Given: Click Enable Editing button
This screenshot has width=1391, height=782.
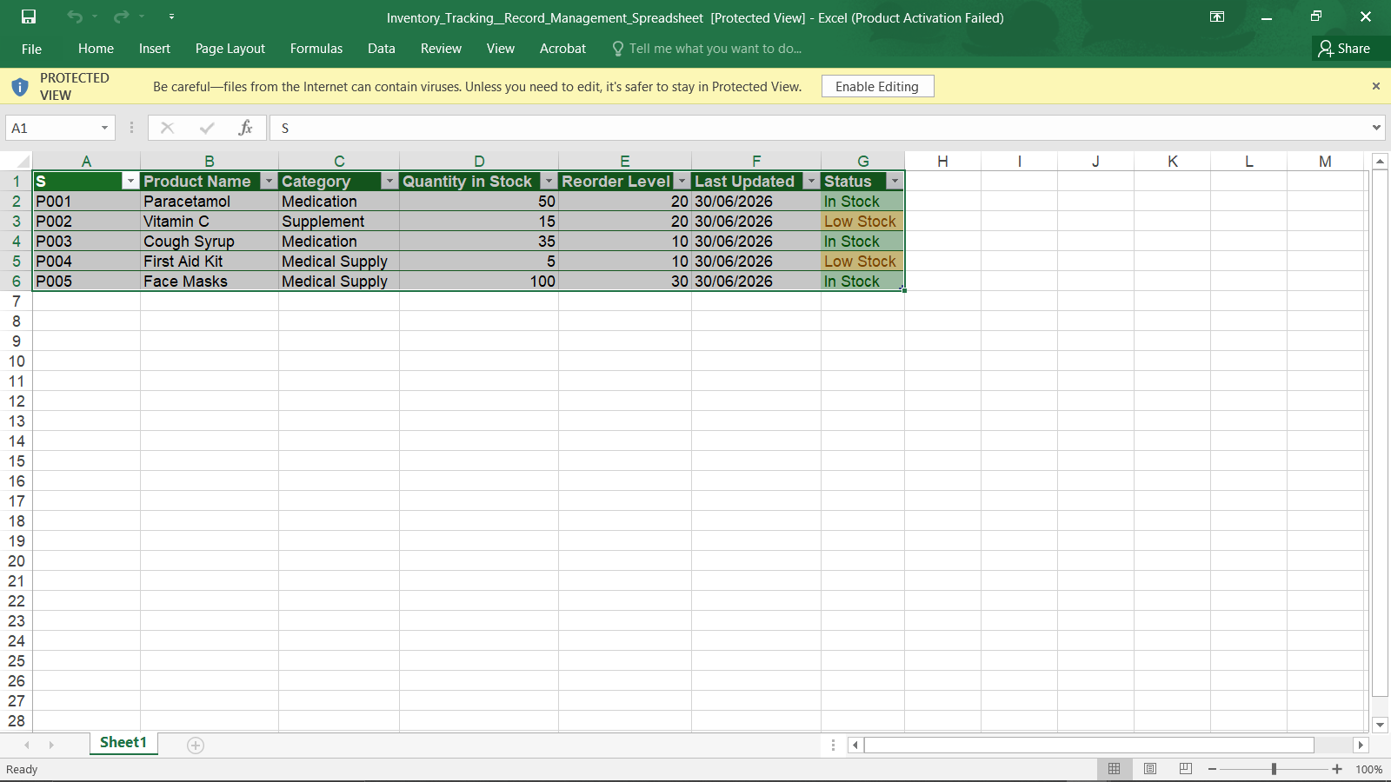Looking at the screenshot, I should click(x=877, y=86).
